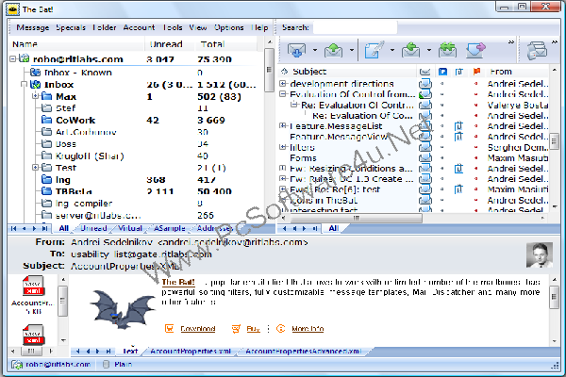The width and height of the screenshot is (566, 377).
Task: Click the Print toolbar icon
Action: tap(537, 50)
